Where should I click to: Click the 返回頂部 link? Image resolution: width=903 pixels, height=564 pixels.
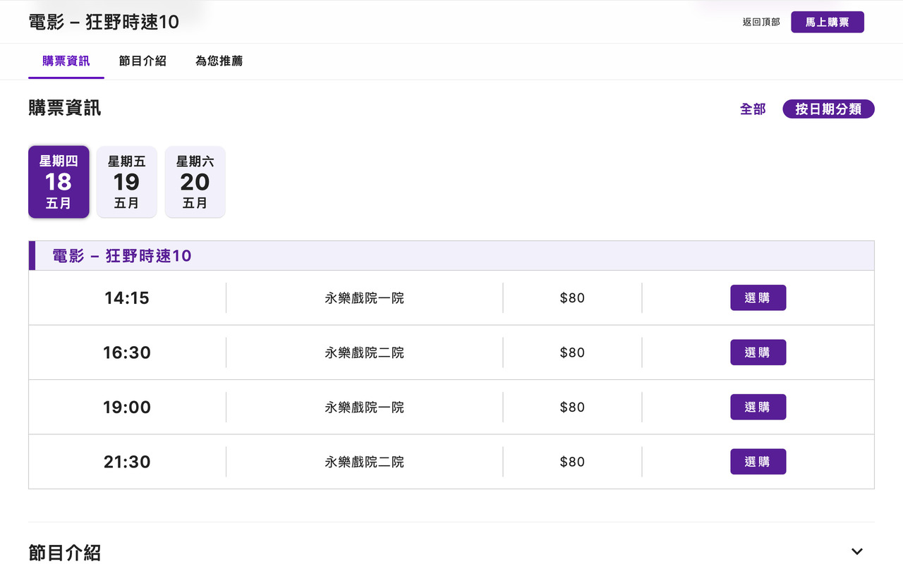click(x=761, y=22)
